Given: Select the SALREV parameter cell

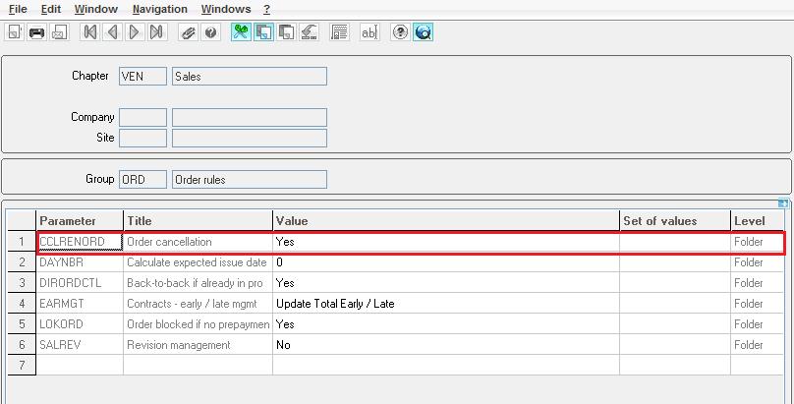Looking at the screenshot, I should [x=80, y=345].
